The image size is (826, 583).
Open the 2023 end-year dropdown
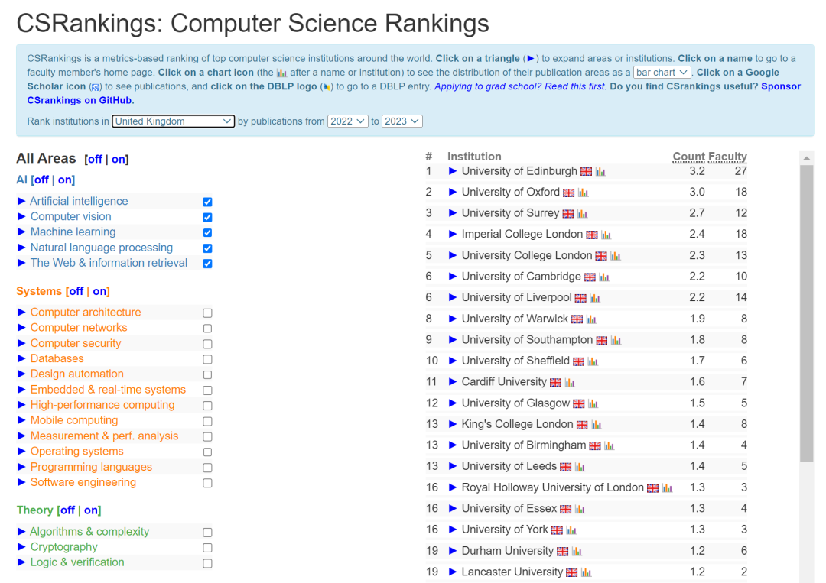pyautogui.click(x=402, y=121)
